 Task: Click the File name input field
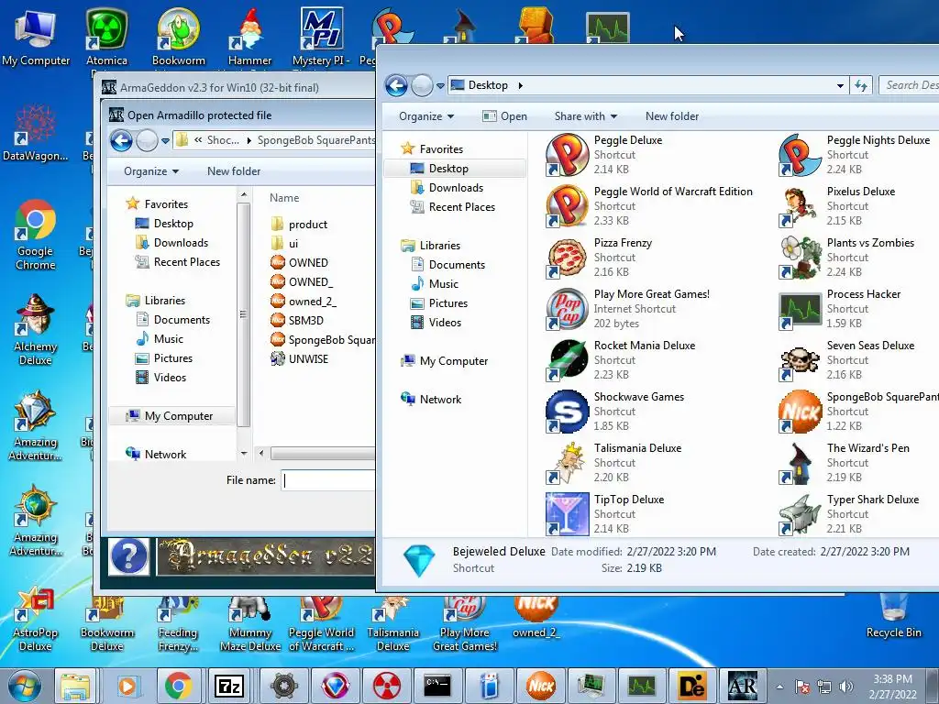[328, 480]
